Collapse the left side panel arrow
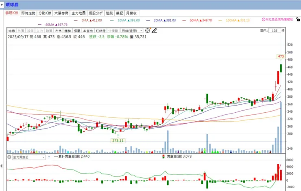This screenshot has height=191, width=301. click(1, 166)
